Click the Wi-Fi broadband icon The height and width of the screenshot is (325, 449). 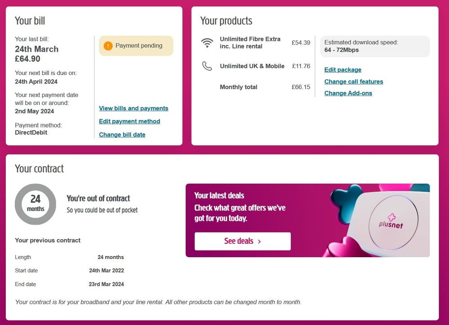coord(207,43)
